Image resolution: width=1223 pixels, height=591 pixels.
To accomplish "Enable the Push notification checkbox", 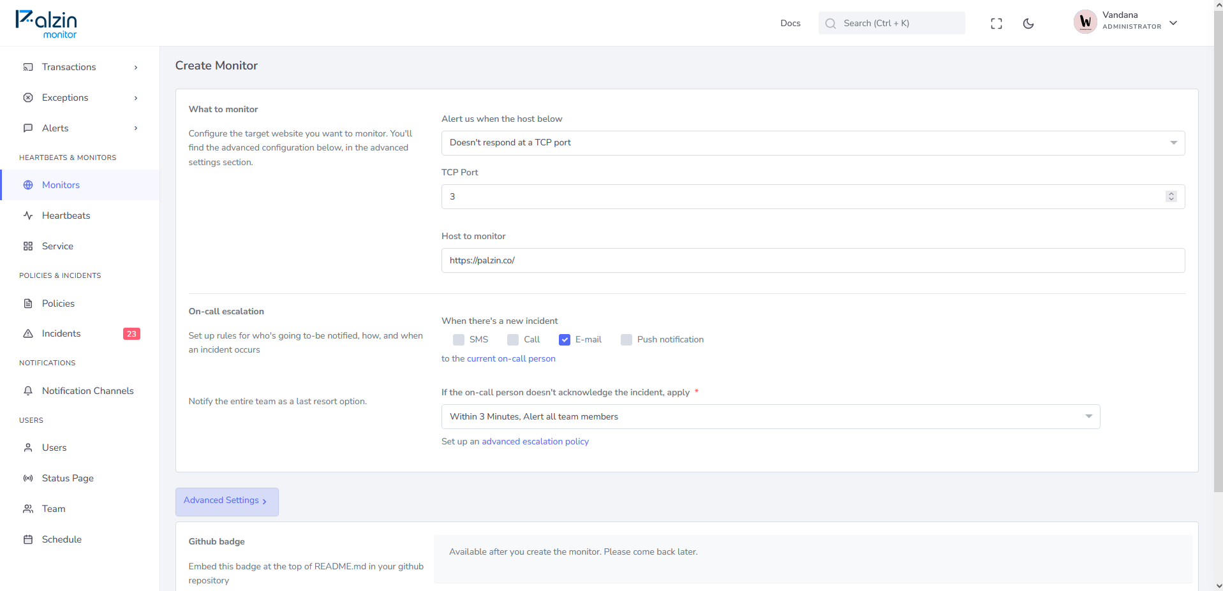I will coord(626,340).
